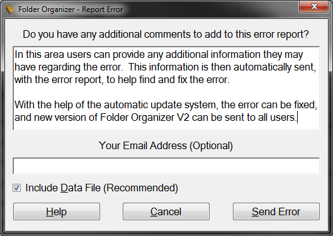Close the Report Error dialog

(x=314, y=6)
